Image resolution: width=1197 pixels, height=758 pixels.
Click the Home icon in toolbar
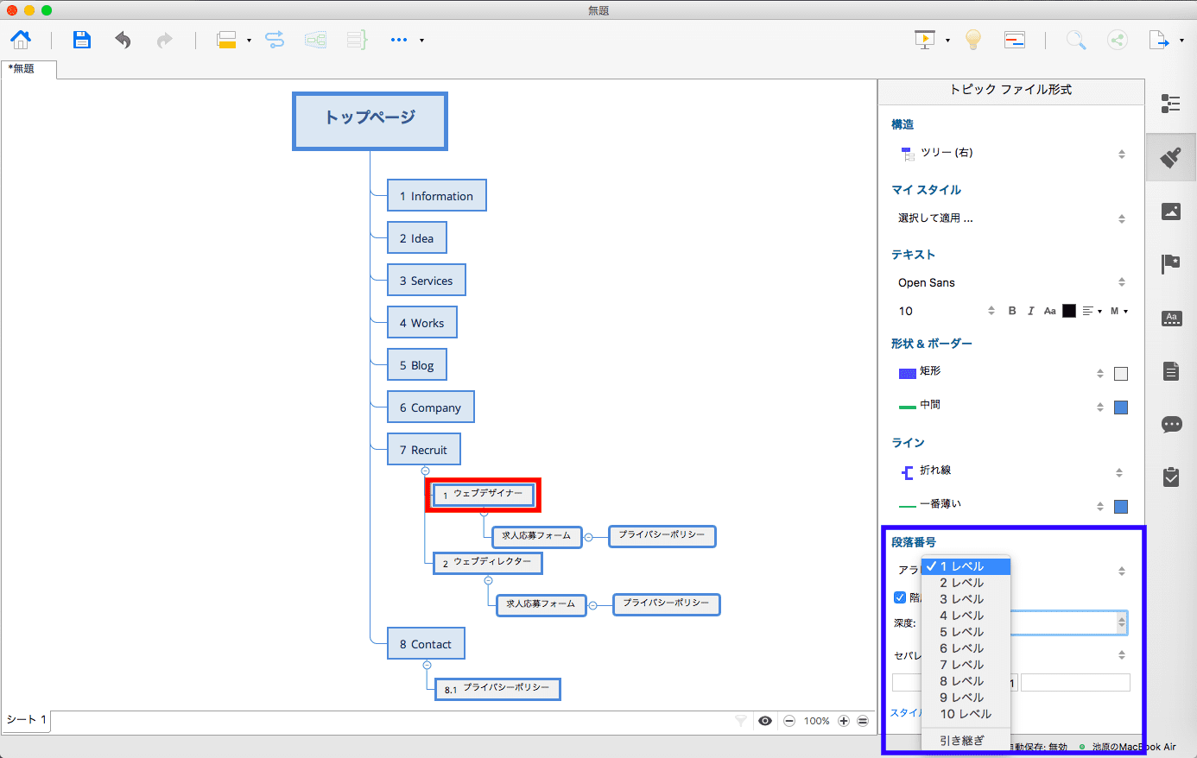pos(21,40)
